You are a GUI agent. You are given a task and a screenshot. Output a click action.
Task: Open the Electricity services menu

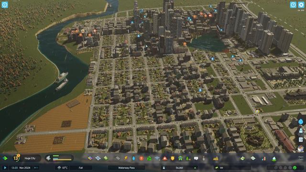pyautogui.click(x=126, y=158)
